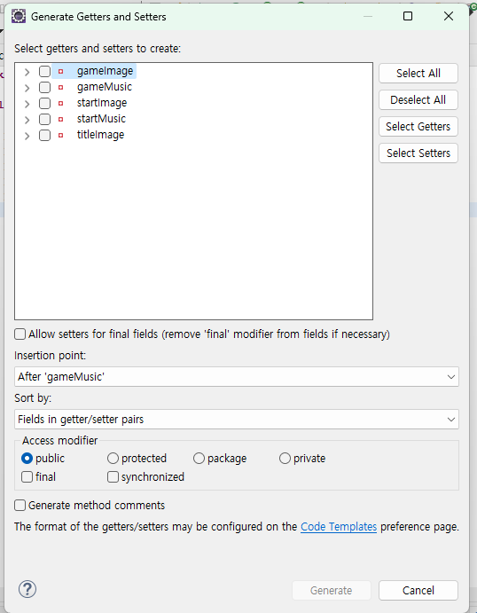The height and width of the screenshot is (613, 477).
Task: Click the private field icon beside startMusic
Action: coord(60,119)
